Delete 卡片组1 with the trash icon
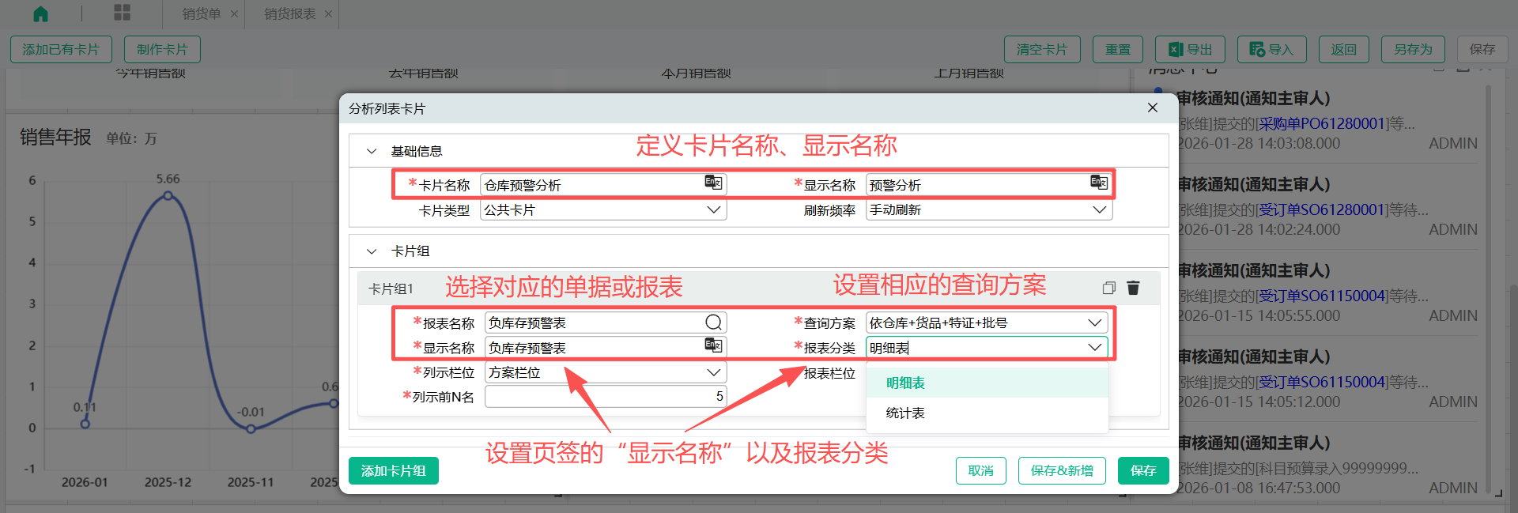The width and height of the screenshot is (1518, 513). point(1133,288)
